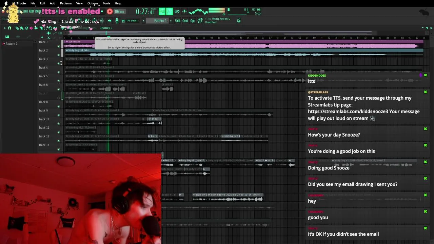Select the pink mute tool
Image resolution: width=434 pixels, height=244 pixels.
(x=31, y=28)
